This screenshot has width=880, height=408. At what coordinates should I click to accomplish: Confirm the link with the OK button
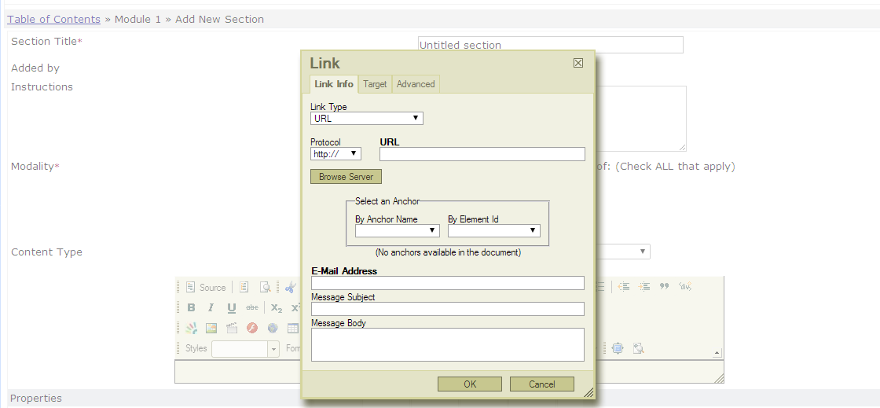(469, 384)
